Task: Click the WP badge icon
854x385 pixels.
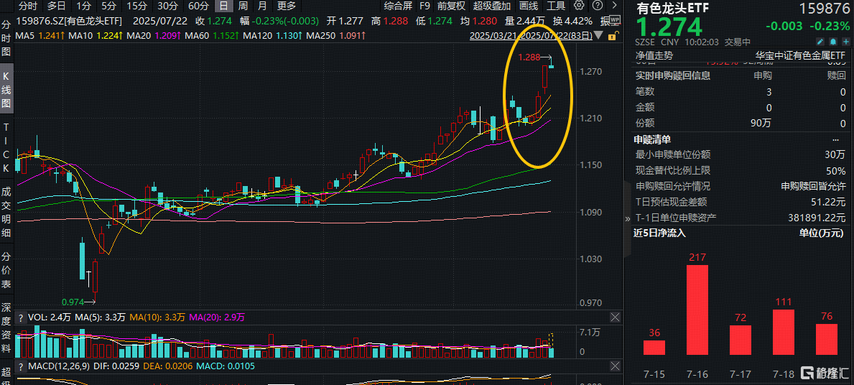Action: [x=615, y=19]
